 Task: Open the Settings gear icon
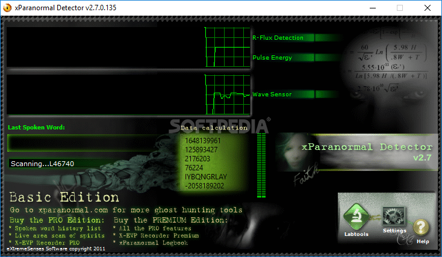pos(394,217)
